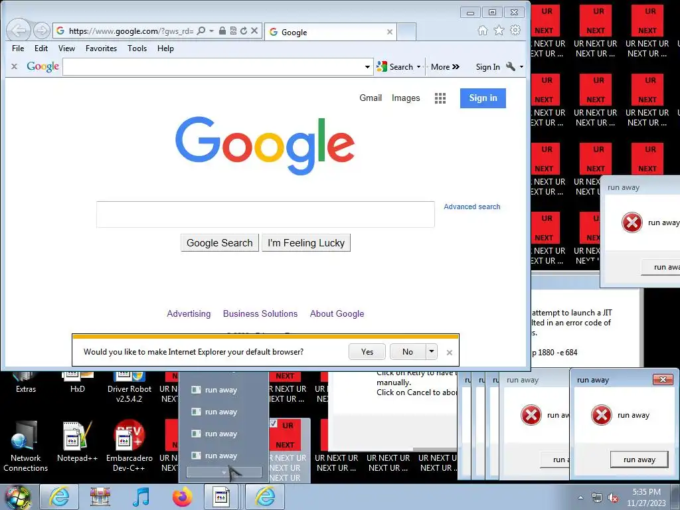Go forward with the IE forward arrow

[42, 31]
